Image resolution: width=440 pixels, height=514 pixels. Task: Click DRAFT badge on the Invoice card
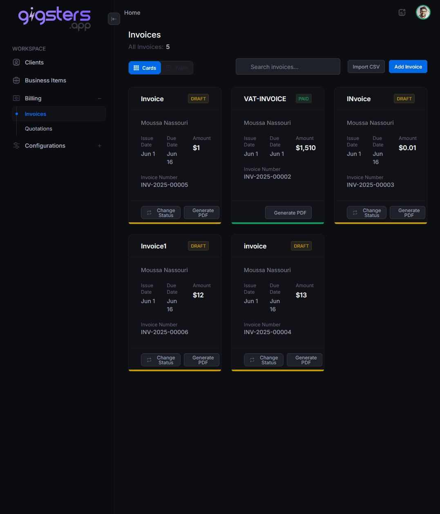(x=198, y=99)
